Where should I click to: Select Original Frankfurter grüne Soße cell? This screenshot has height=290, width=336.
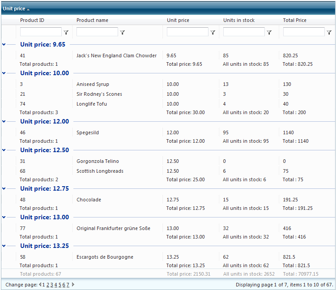click(x=113, y=228)
